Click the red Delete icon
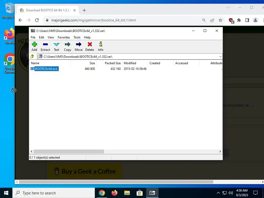Screen dimensions: 264x198 pos(89,46)
